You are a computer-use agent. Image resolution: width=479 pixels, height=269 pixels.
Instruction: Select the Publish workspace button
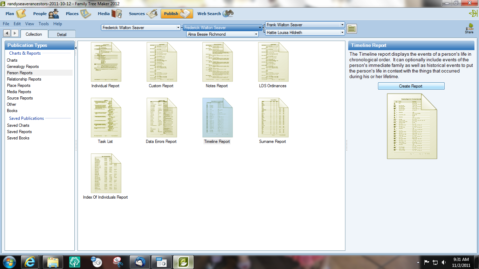point(177,14)
